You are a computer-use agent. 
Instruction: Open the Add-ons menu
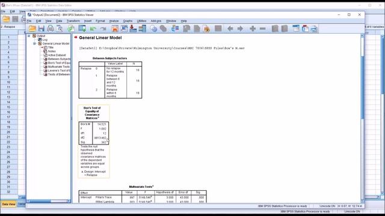156,21
